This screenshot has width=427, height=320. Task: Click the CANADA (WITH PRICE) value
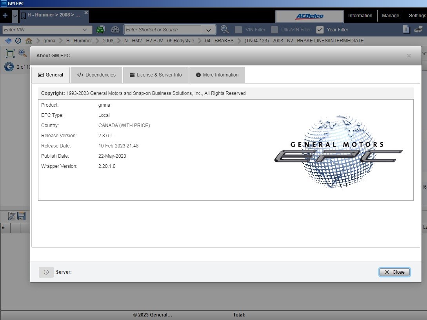click(124, 125)
